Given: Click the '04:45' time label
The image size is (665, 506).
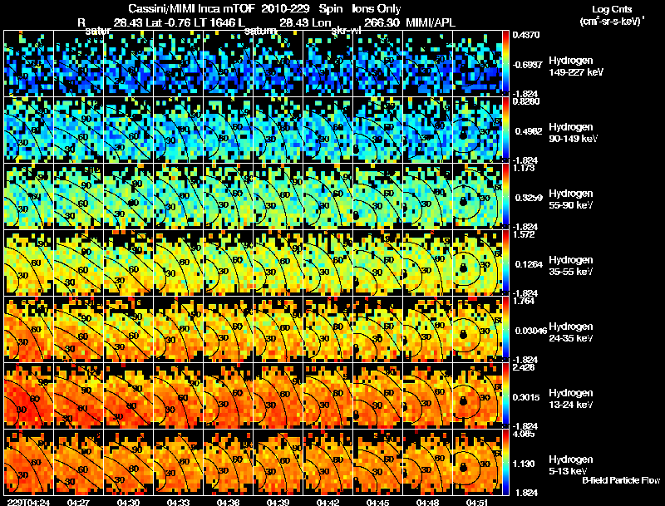Looking at the screenshot, I should tap(377, 503).
